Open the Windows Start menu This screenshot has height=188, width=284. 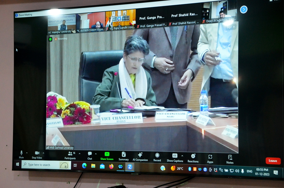click(17, 164)
